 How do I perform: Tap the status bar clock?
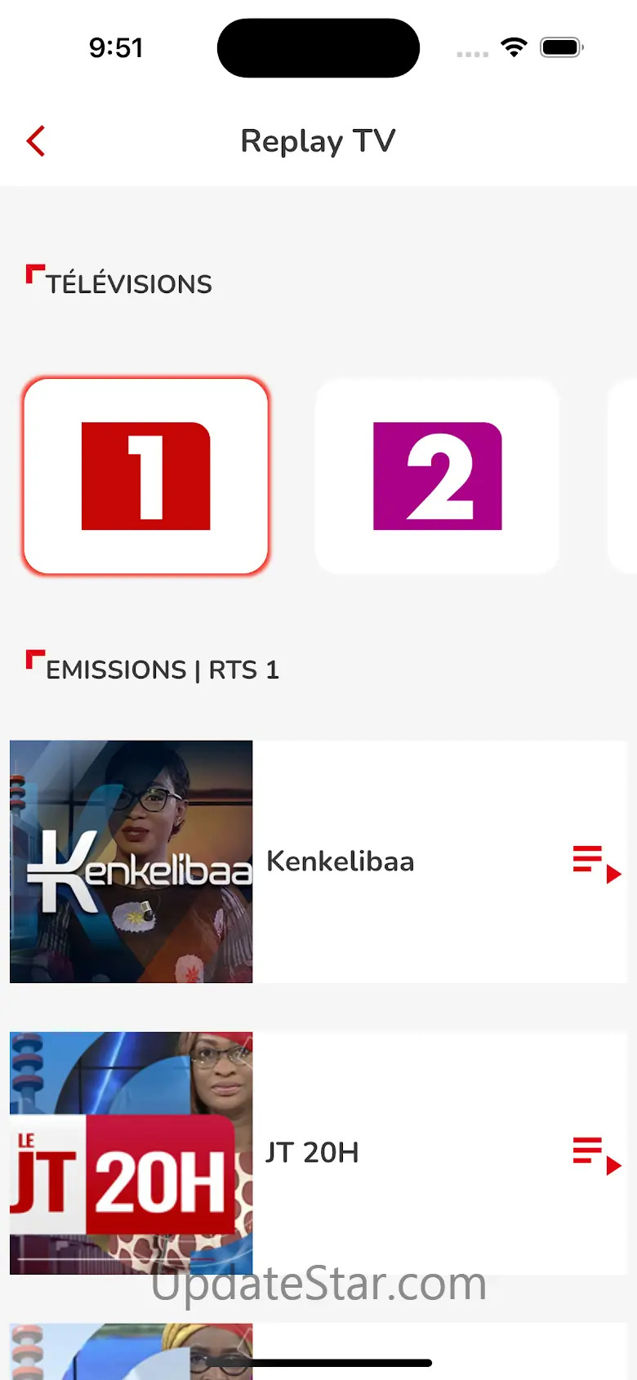click(x=116, y=47)
